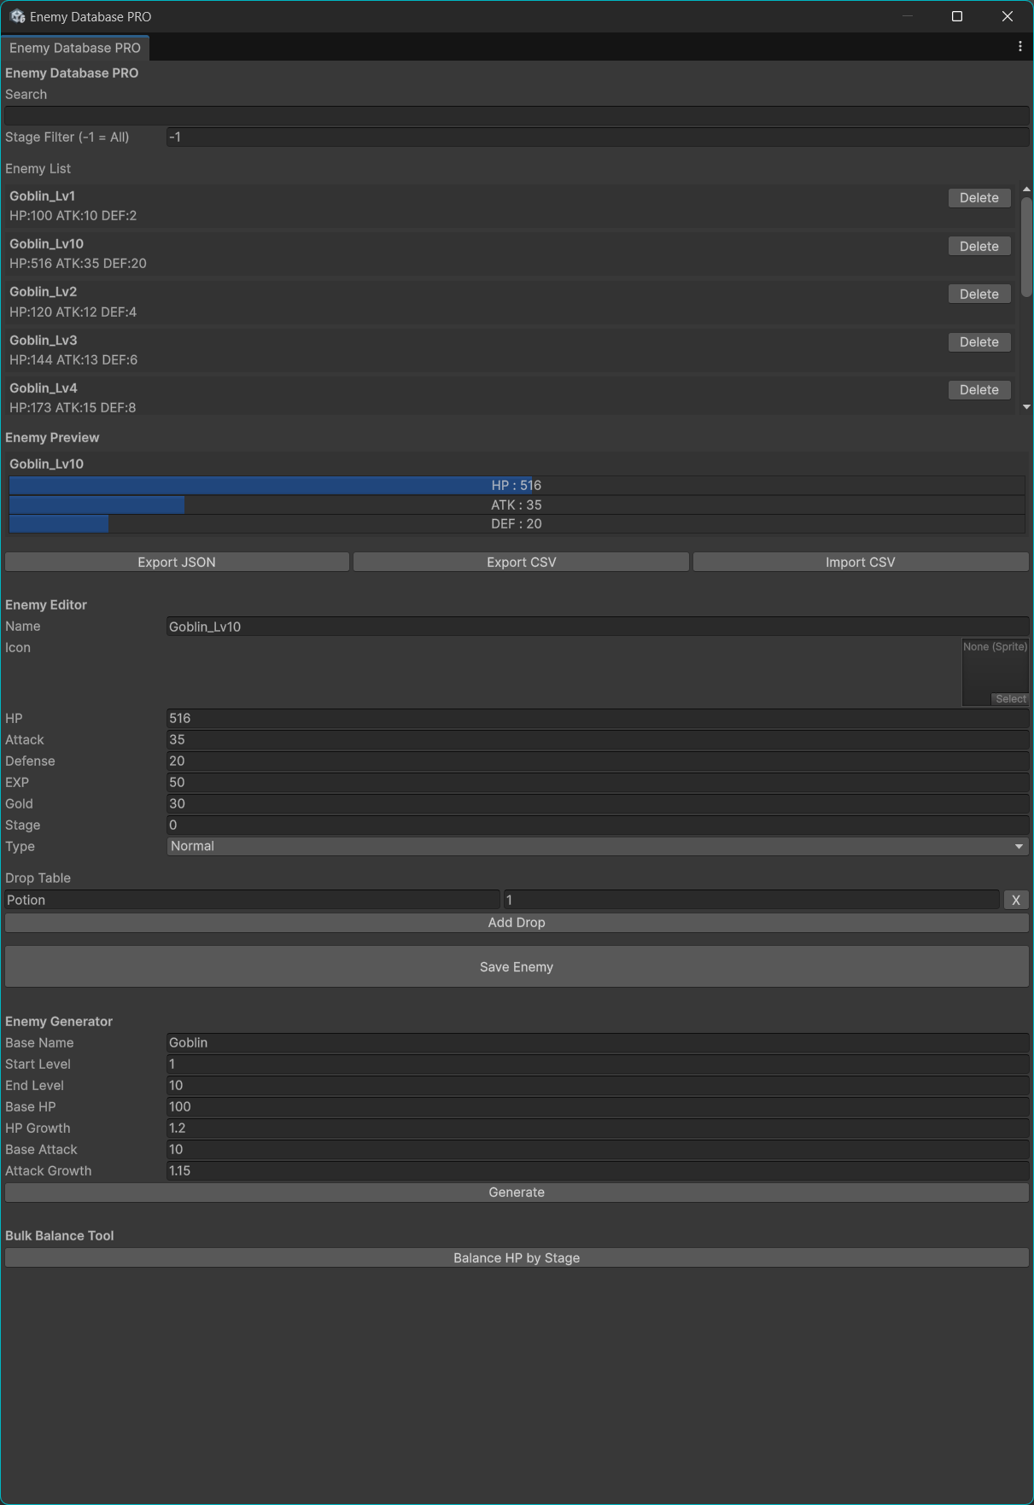Edit the Stage field showing 0

pyautogui.click(x=598, y=825)
